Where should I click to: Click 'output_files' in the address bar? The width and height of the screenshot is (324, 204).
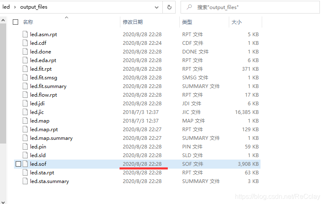[x=34, y=7]
